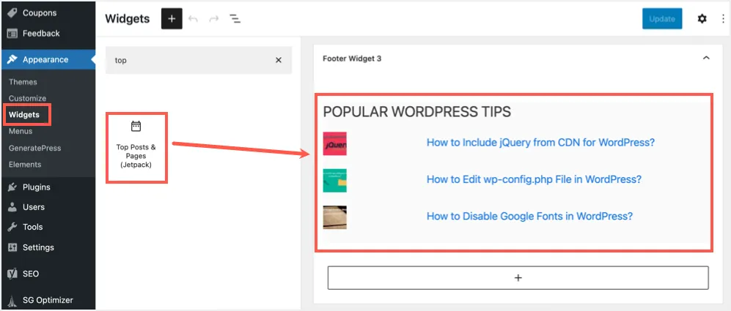Image resolution: width=731 pixels, height=311 pixels.
Task: Click the Top Posts & Pages calendar icon
Action: pos(136,126)
